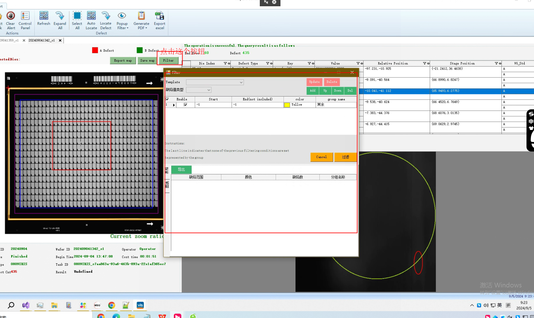Click the Delete button in Filter dialog
534x318 pixels.
point(332,82)
